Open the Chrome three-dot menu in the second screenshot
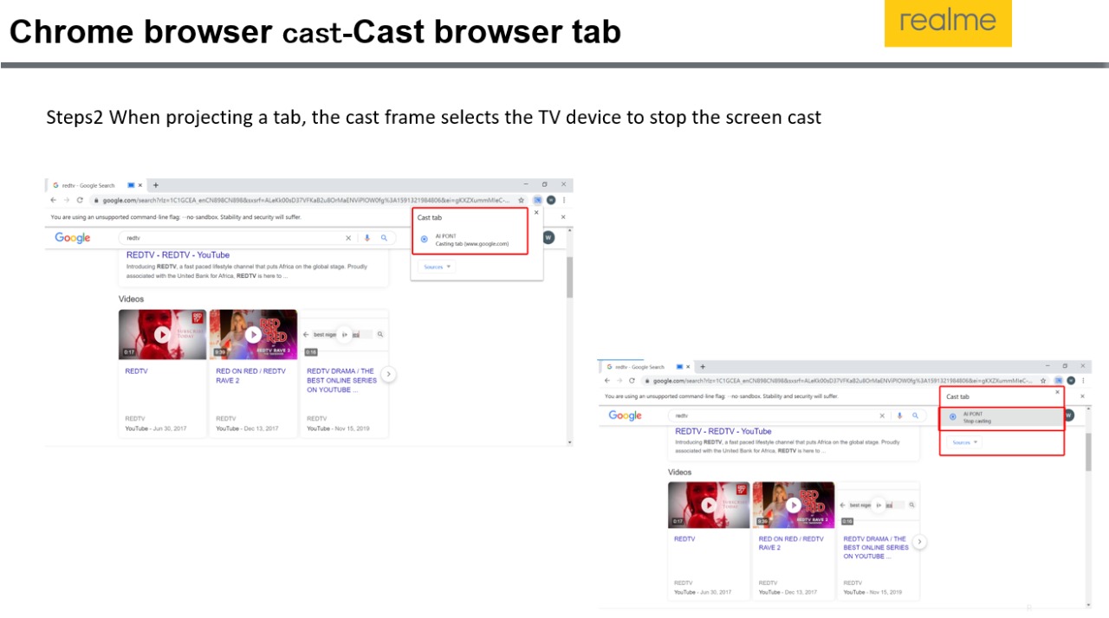Screen dimensions: 1109x618 click(x=1083, y=381)
